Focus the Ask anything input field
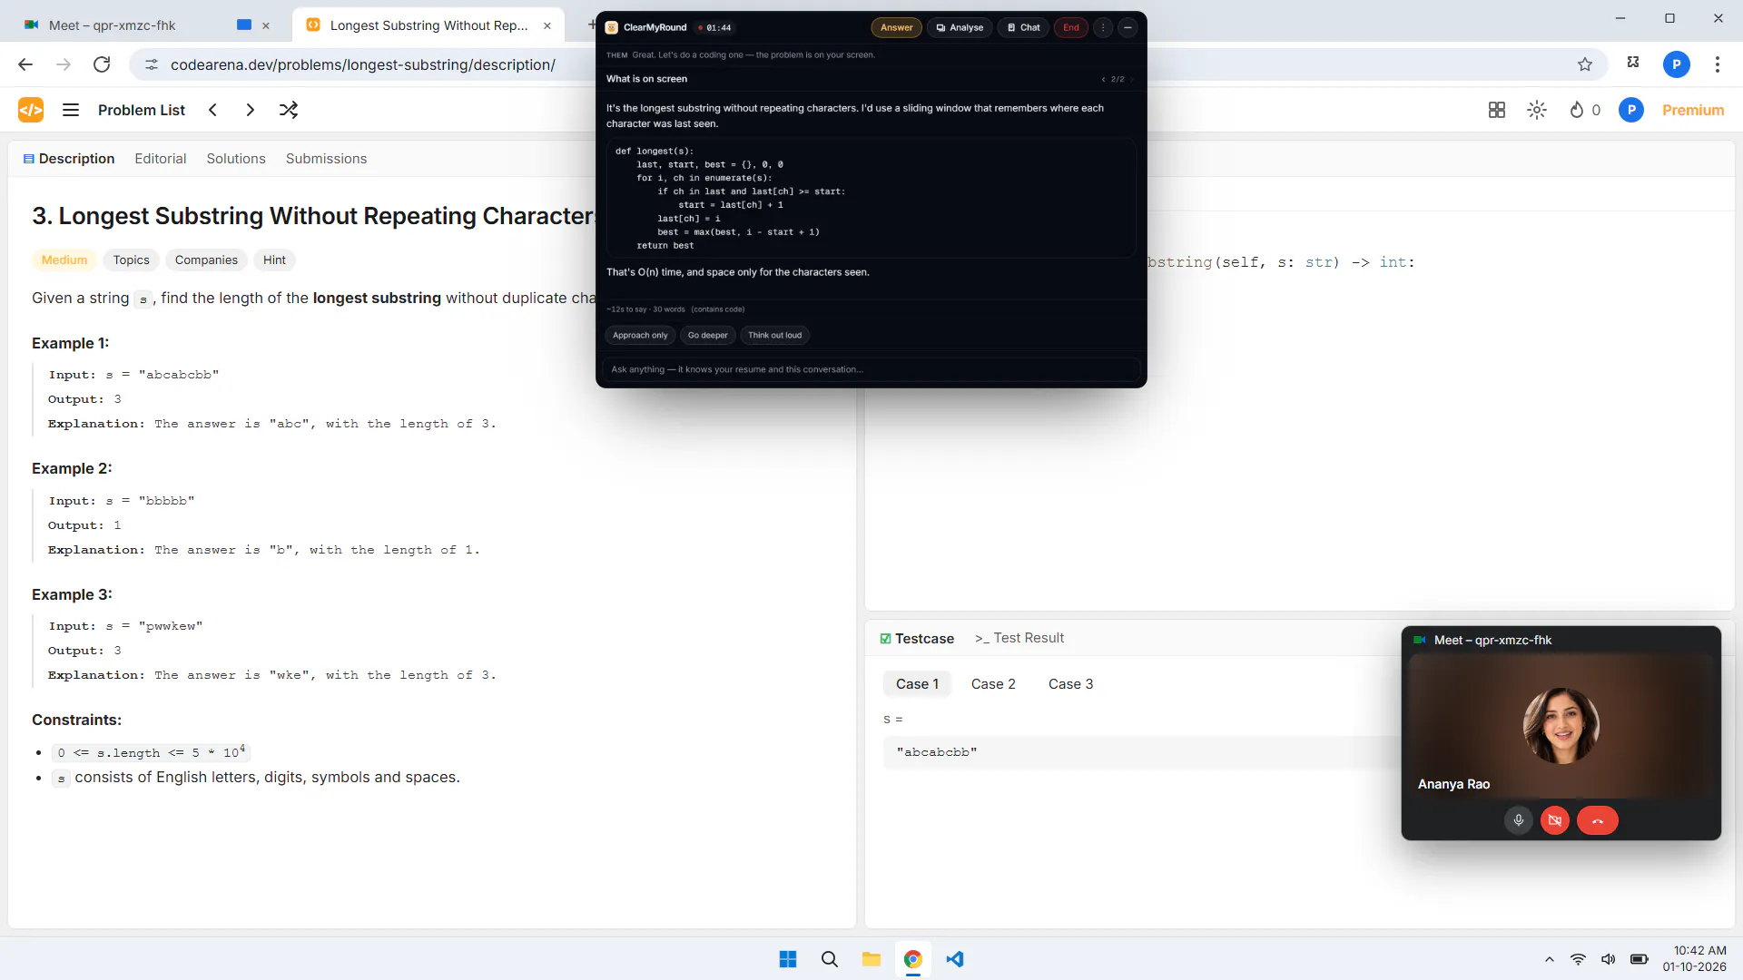The height and width of the screenshot is (980, 1743). [871, 369]
